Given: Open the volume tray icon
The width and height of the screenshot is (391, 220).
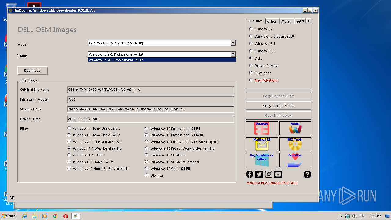Looking at the screenshot, I should 355,216.
